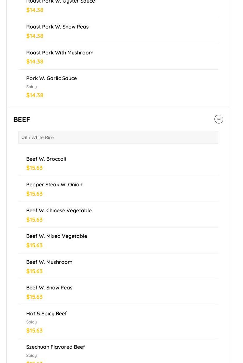Choose Beef W. Chinese Vegetable
The image size is (243, 363).
coord(59,210)
